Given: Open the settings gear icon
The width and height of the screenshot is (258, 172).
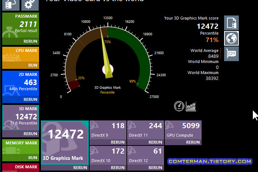Looking at the screenshot, I should 30,5.
